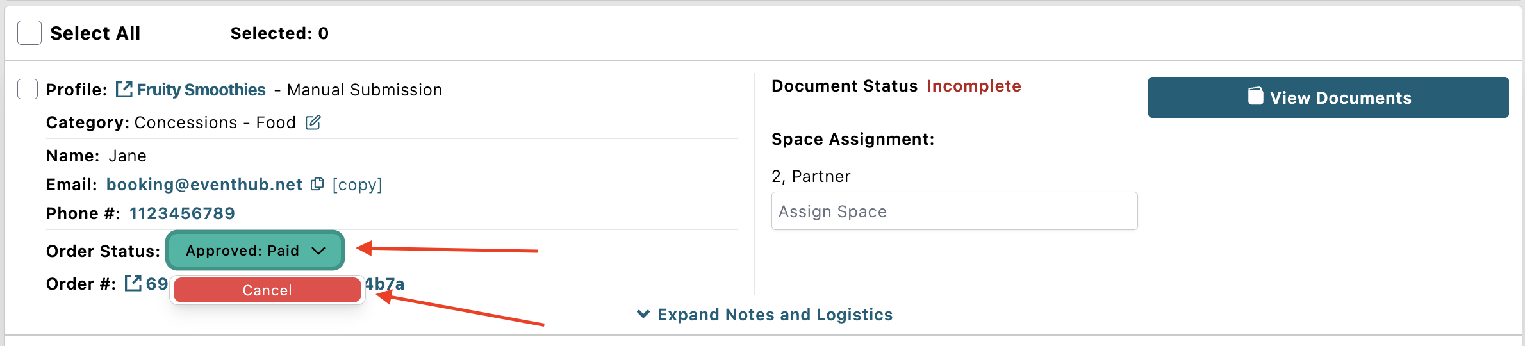
Task: Open the Approved: Paid order status dropdown
Action: pos(255,251)
